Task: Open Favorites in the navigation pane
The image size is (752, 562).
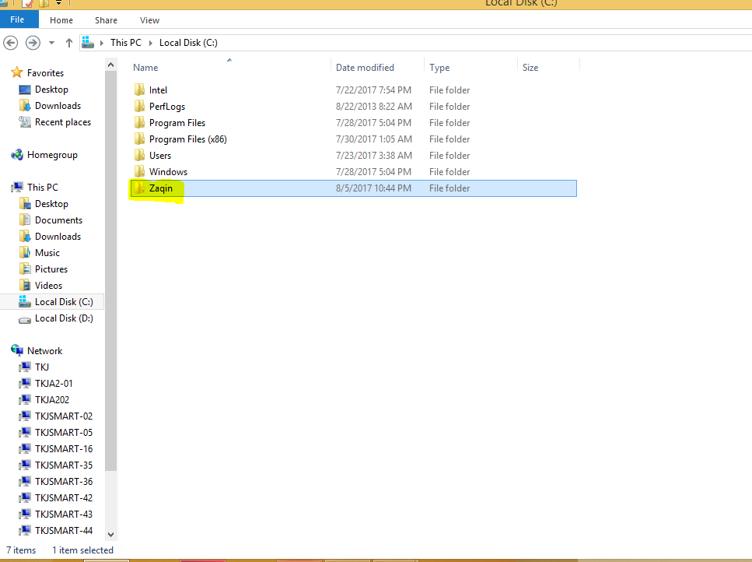Action: click(x=46, y=73)
